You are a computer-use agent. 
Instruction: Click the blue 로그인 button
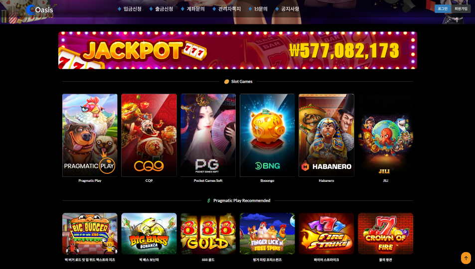point(443,9)
